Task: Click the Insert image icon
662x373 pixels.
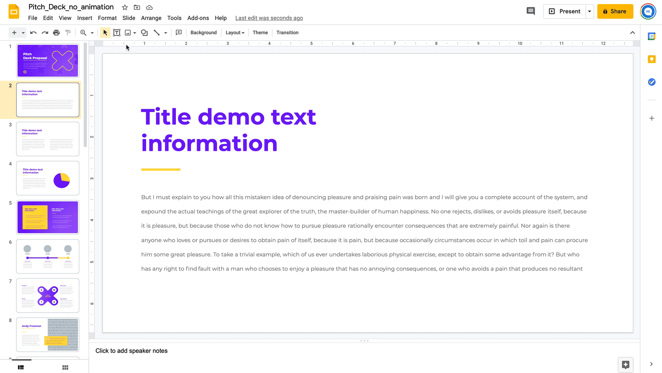Action: [x=128, y=33]
